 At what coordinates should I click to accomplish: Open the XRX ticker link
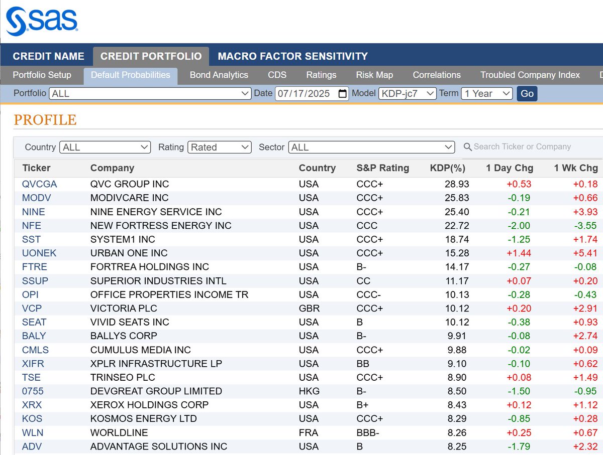click(32, 405)
